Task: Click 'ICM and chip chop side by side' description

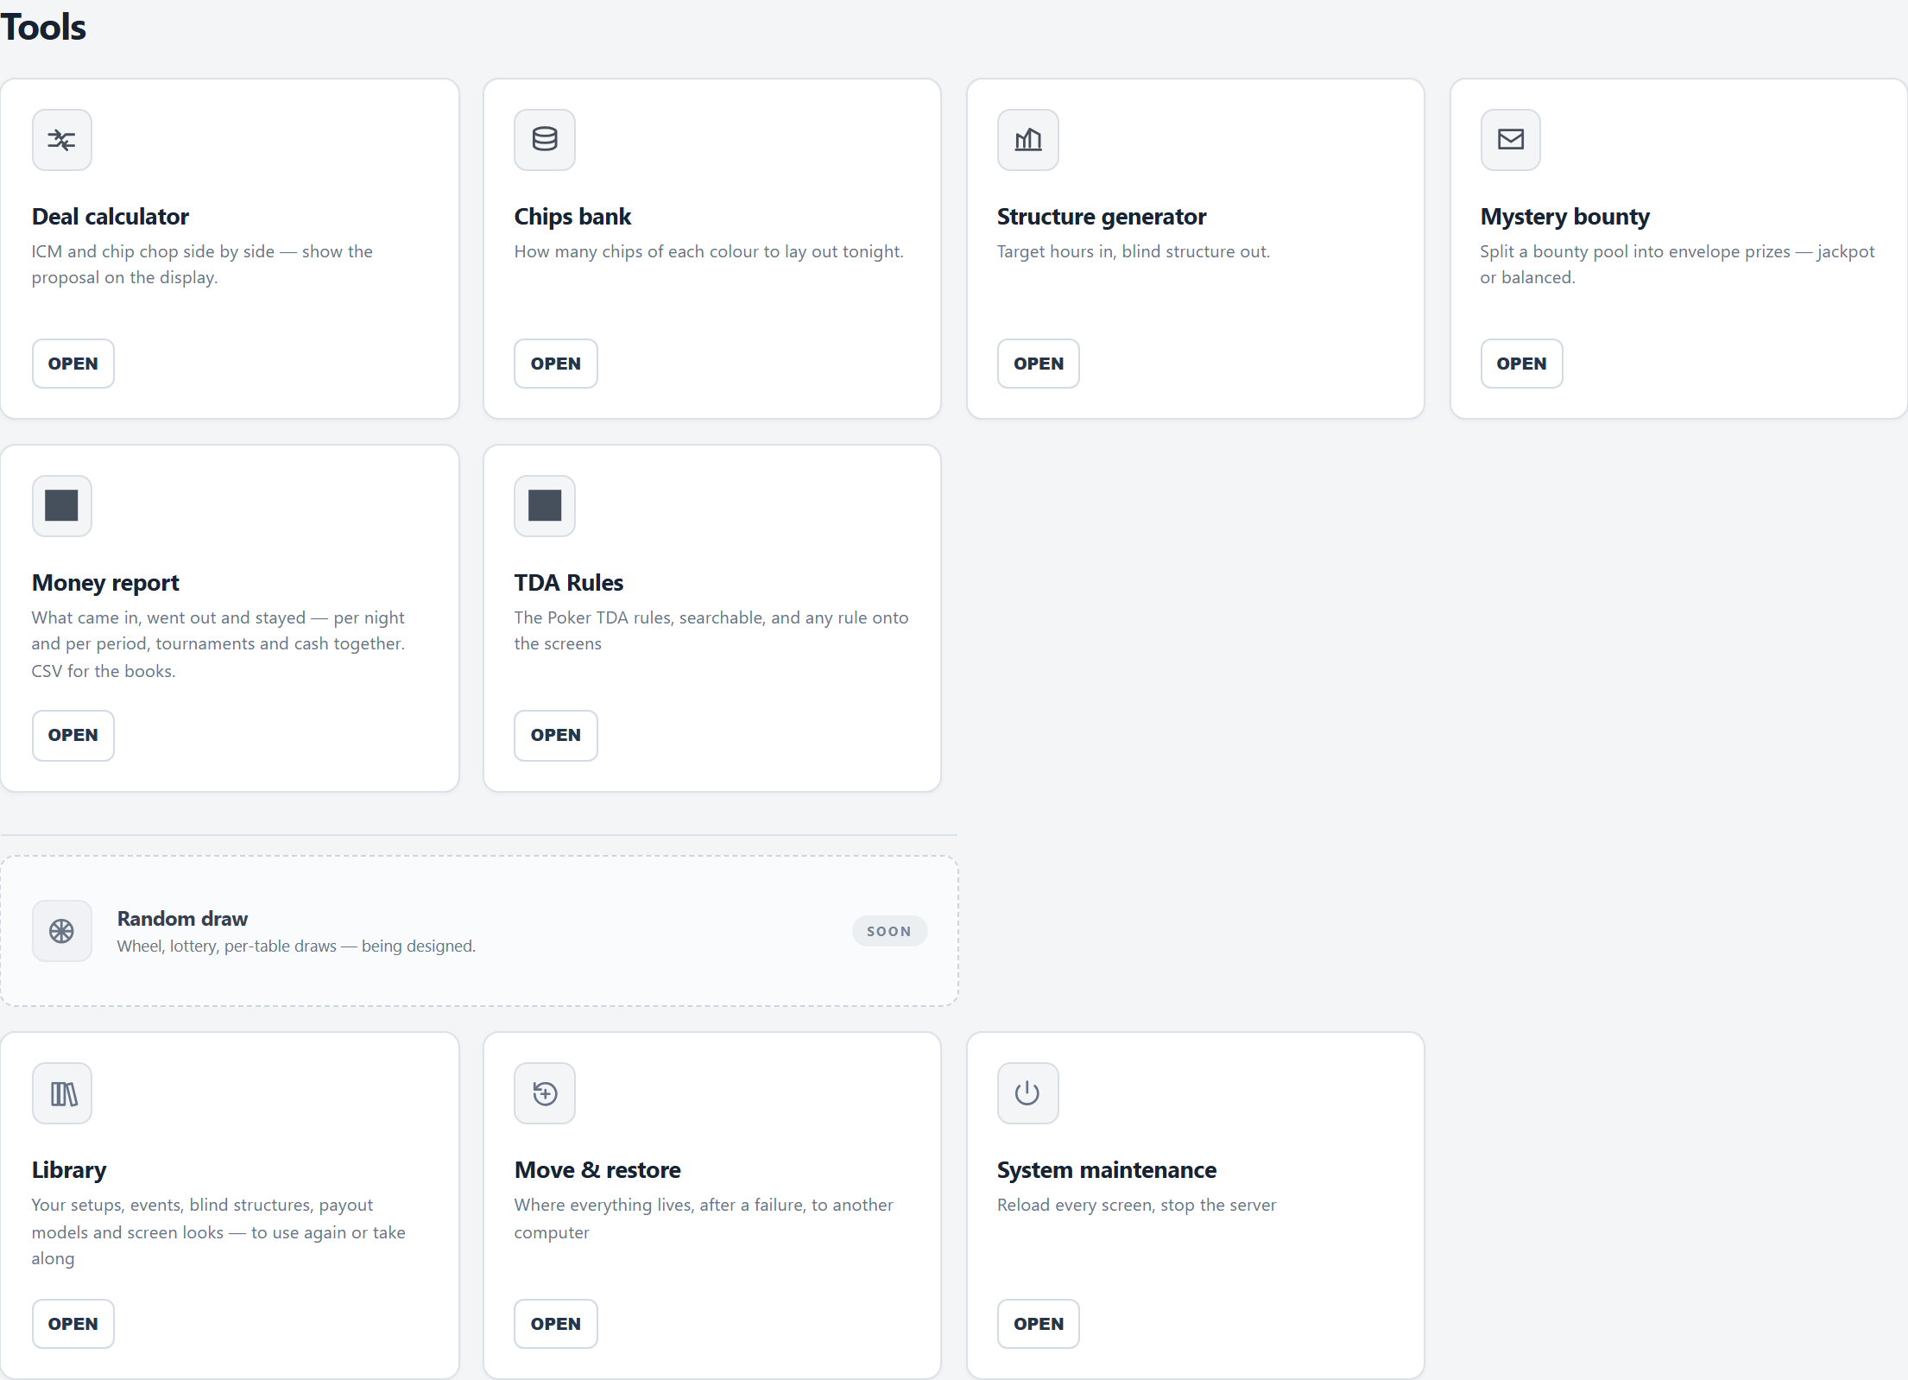Action: pyautogui.click(x=202, y=264)
